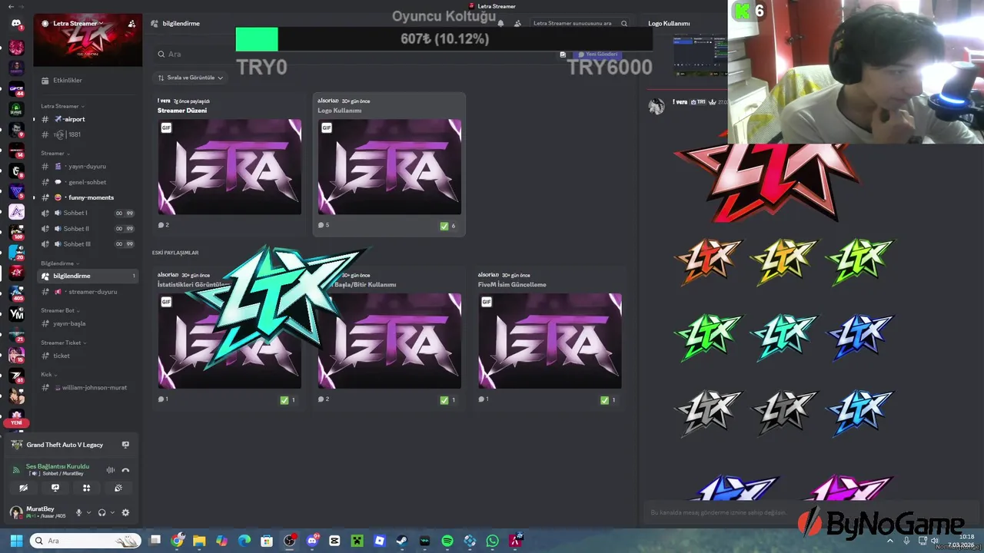Open Spotify from taskbar
Viewport: 984px width, 553px height.
[x=447, y=541]
